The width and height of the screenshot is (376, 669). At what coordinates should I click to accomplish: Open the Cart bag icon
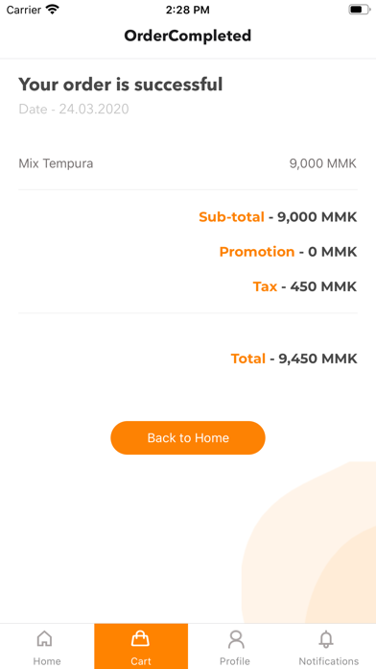pyautogui.click(x=141, y=638)
